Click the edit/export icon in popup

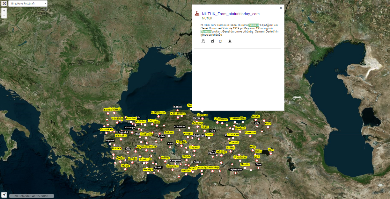212,41
